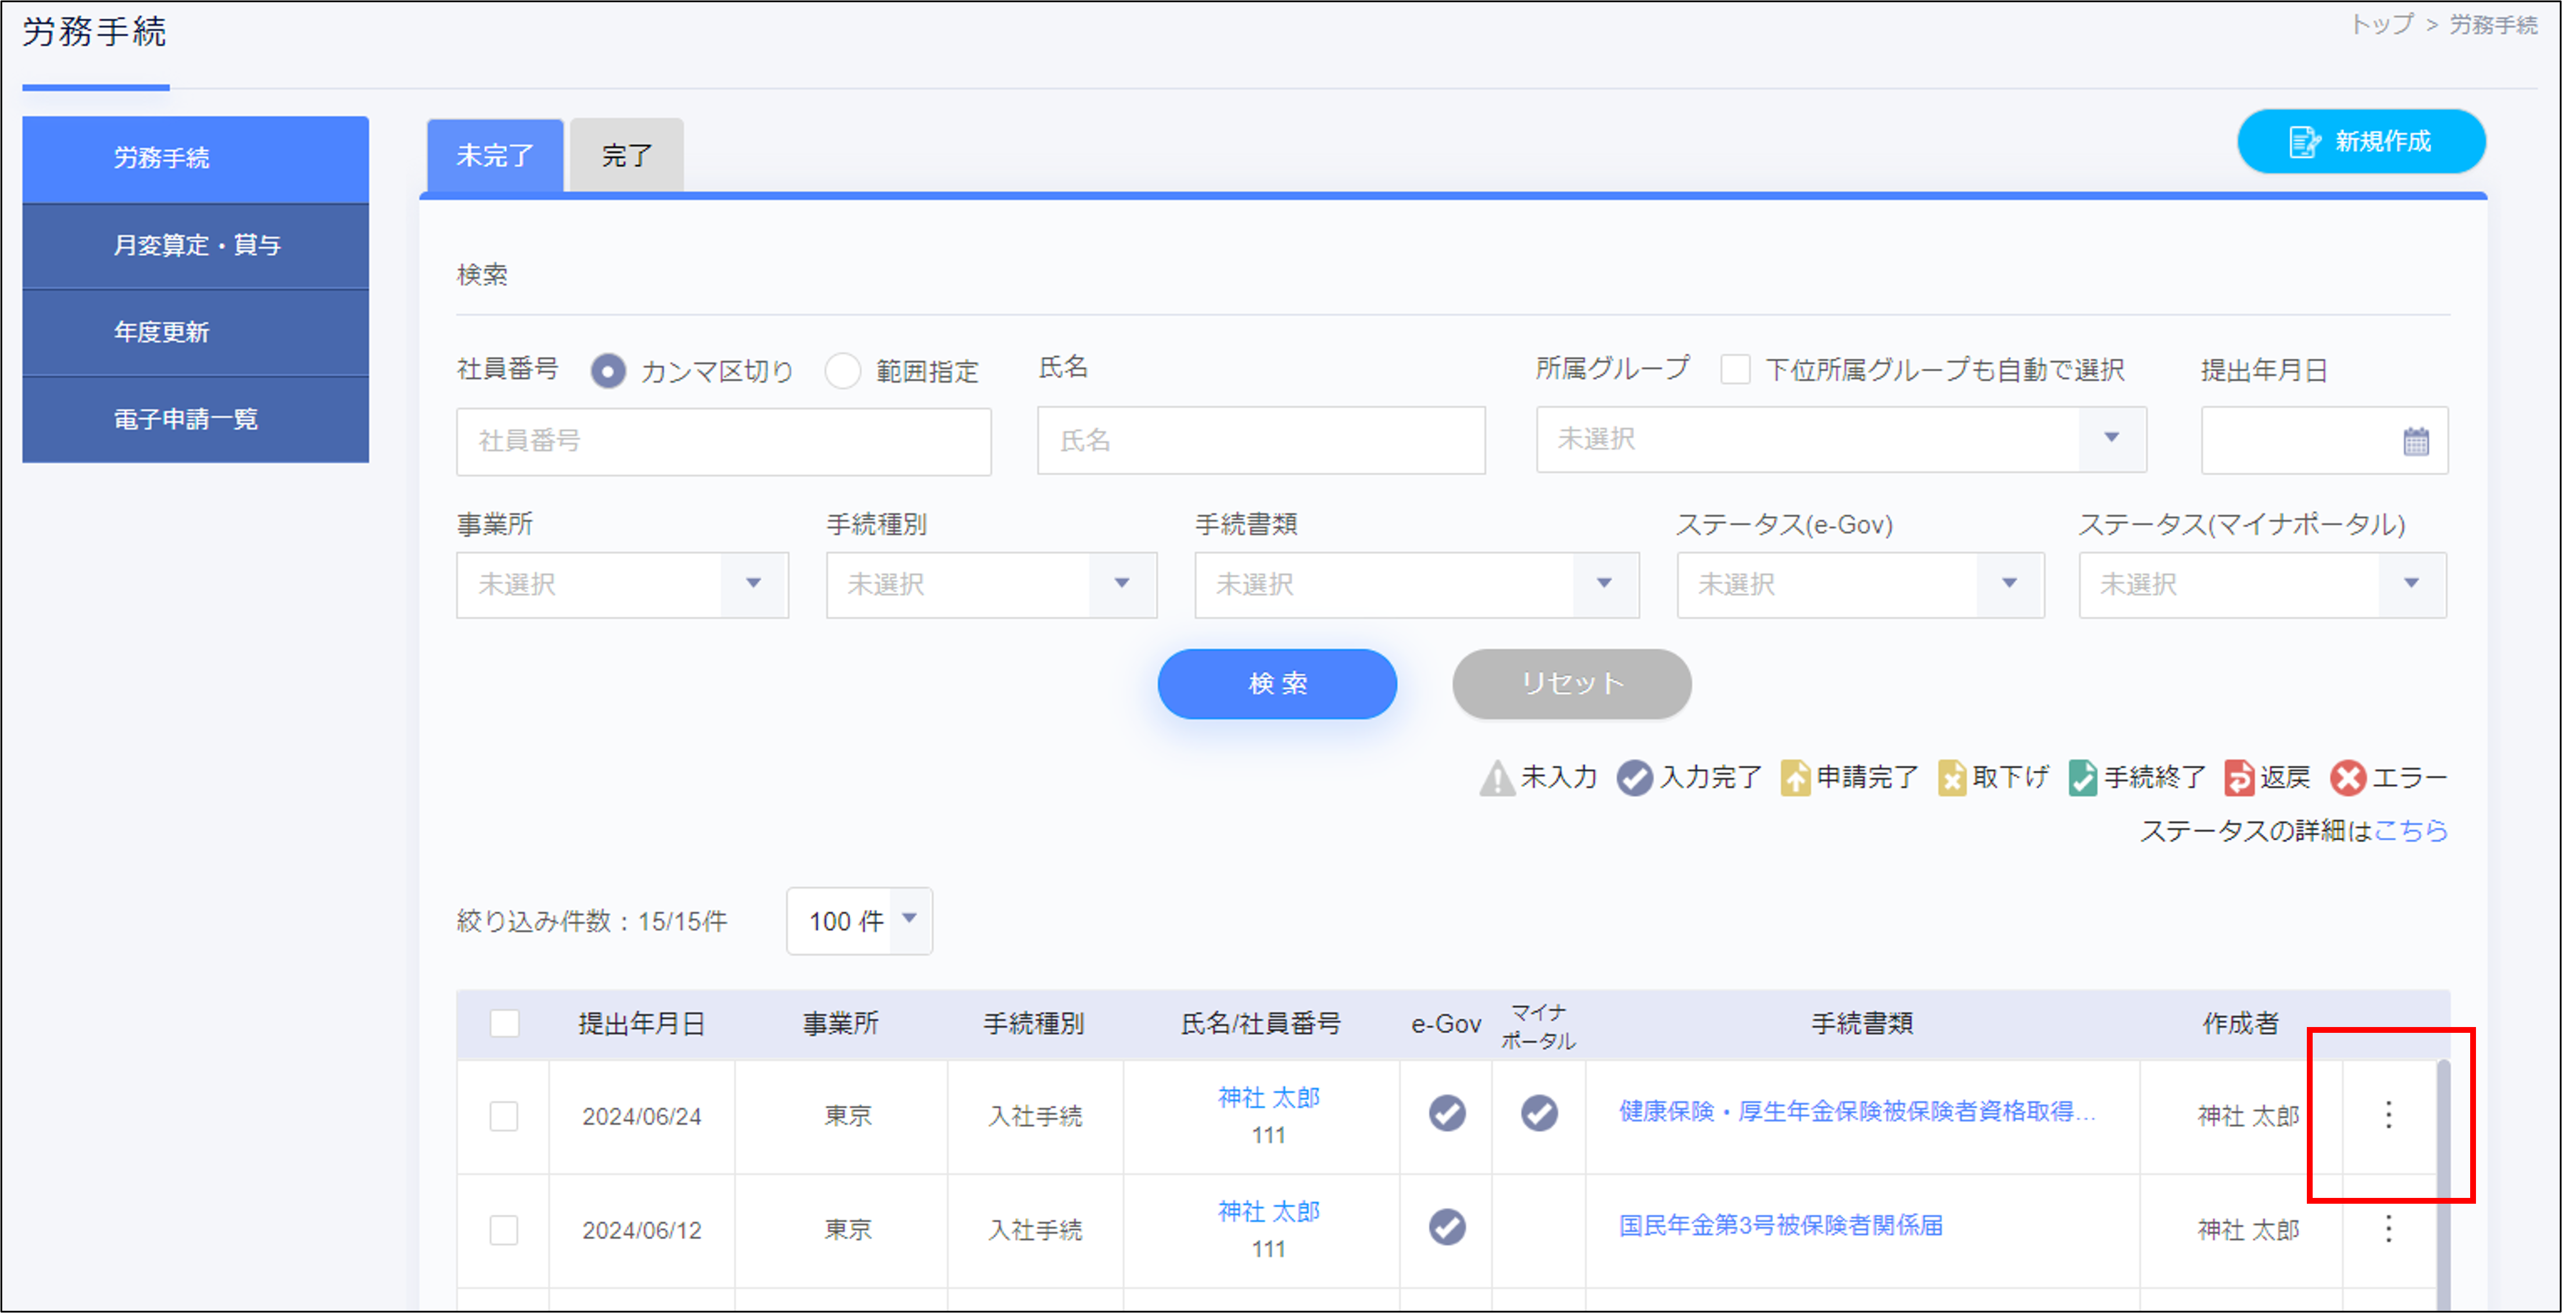This screenshot has width=2562, height=1313.
Task: Select the カンマ区切り radio button
Action: pos(608,371)
